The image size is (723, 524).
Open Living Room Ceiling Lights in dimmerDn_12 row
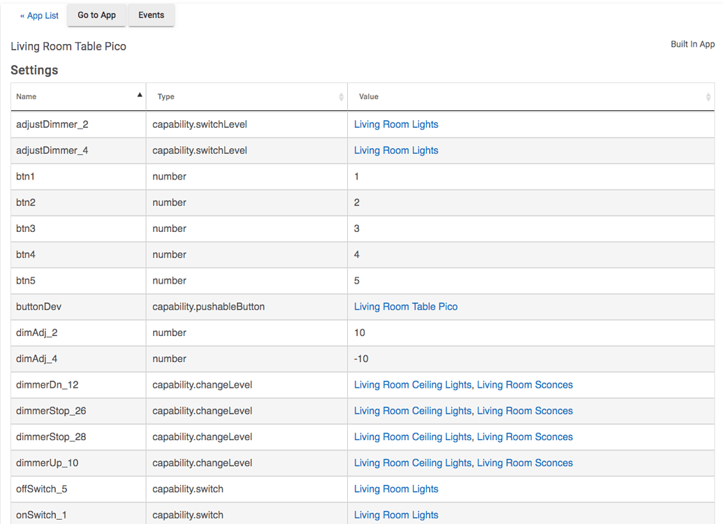(412, 385)
